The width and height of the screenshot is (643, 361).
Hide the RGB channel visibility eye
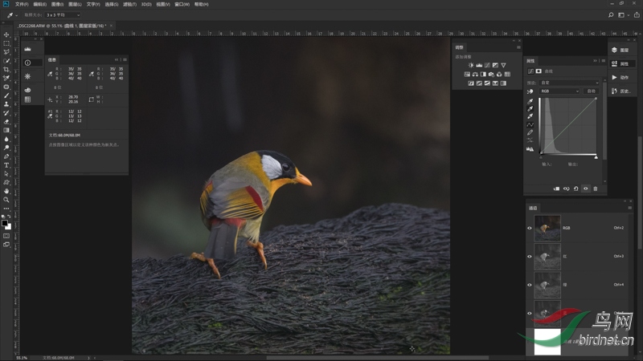tap(529, 228)
